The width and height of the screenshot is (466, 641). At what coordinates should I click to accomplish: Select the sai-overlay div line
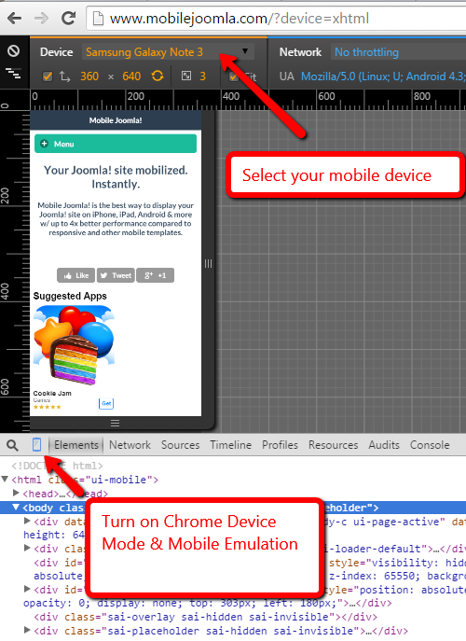click(x=205, y=617)
